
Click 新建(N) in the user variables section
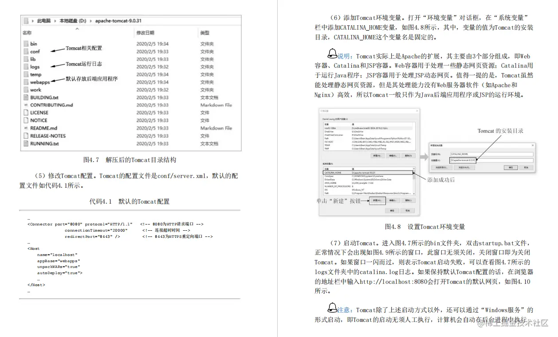(x=377, y=155)
